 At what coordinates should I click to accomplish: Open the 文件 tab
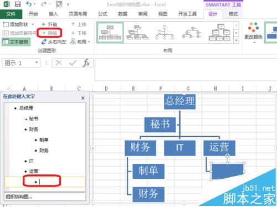(x=11, y=14)
